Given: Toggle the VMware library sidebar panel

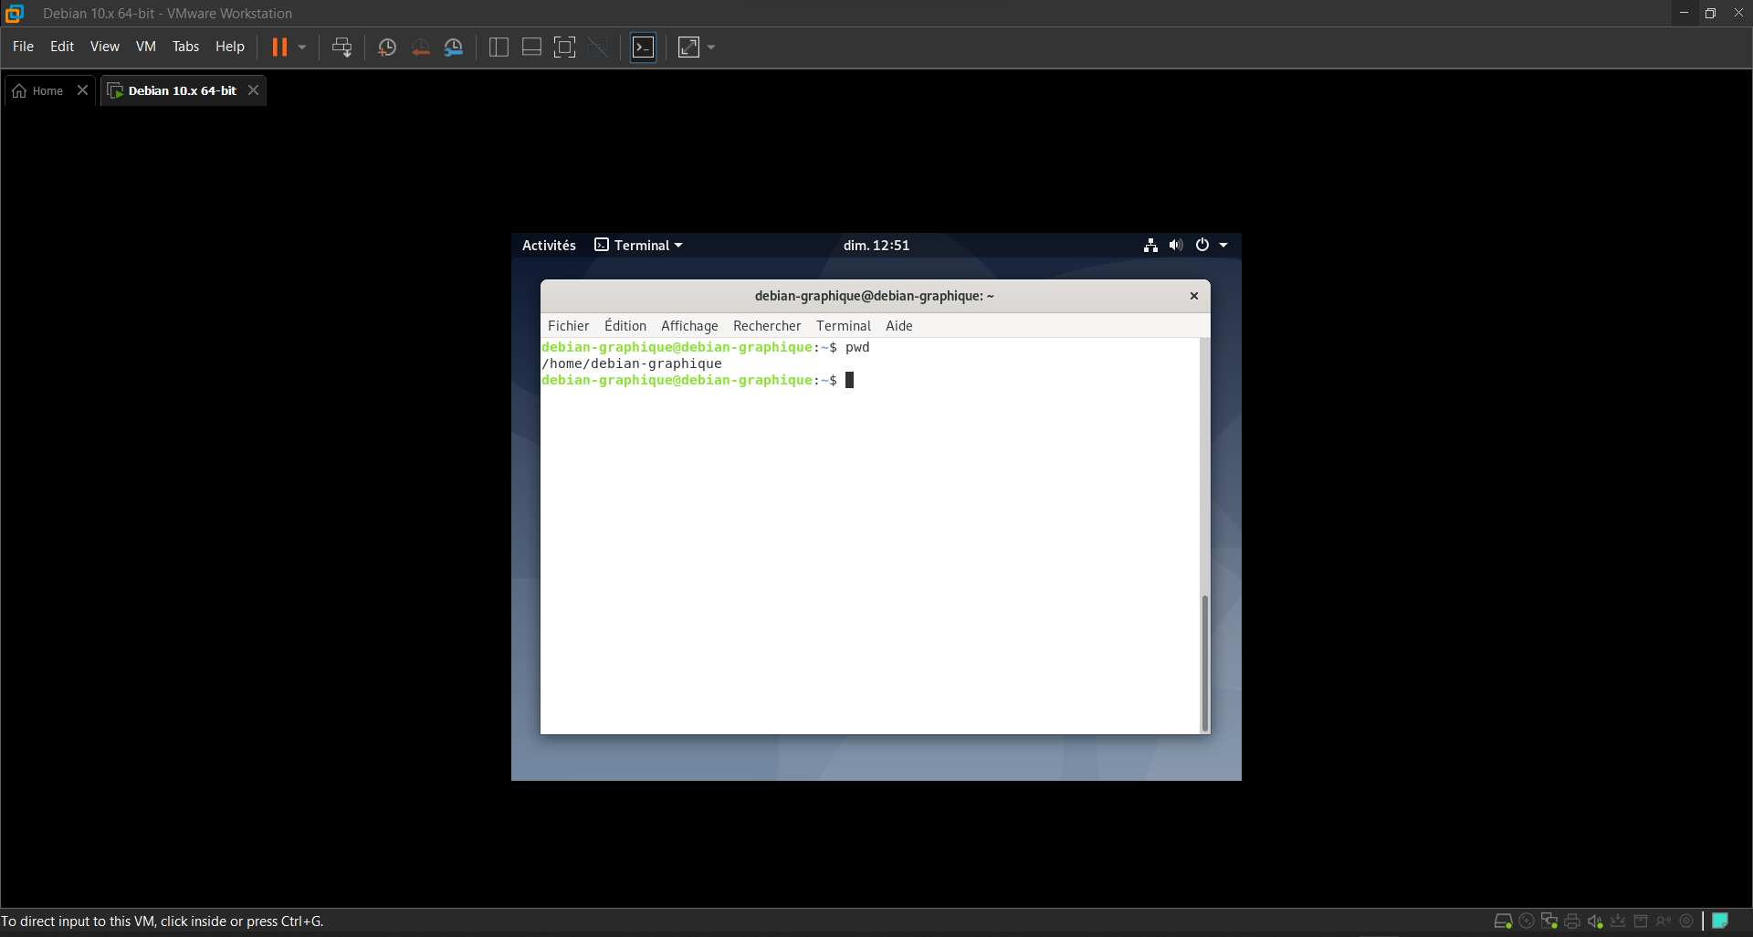Looking at the screenshot, I should (499, 47).
